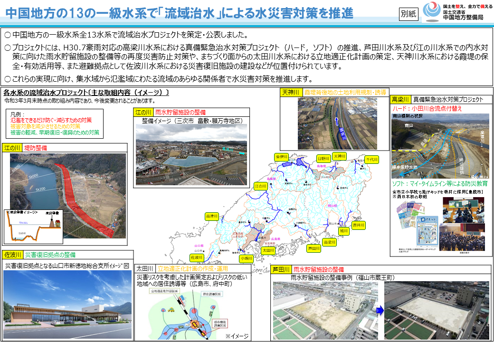
Task: Select the 日野川 label on the map
Action: pos(323,158)
